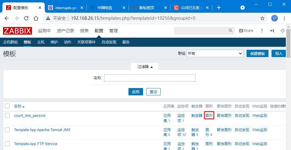Go to 关联项事件 submenu
The image size is (291, 150).
(x=86, y=42)
